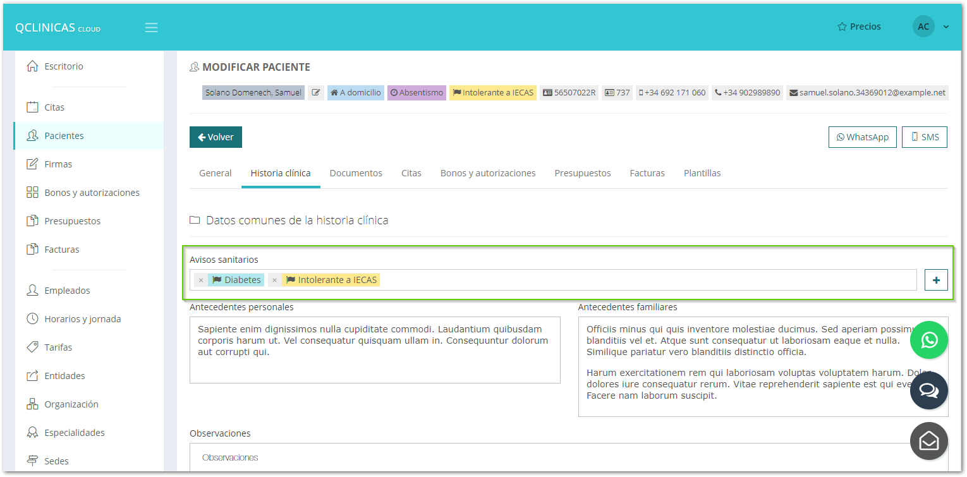
Task: Add a health warning with plus button
Action: coord(936,280)
